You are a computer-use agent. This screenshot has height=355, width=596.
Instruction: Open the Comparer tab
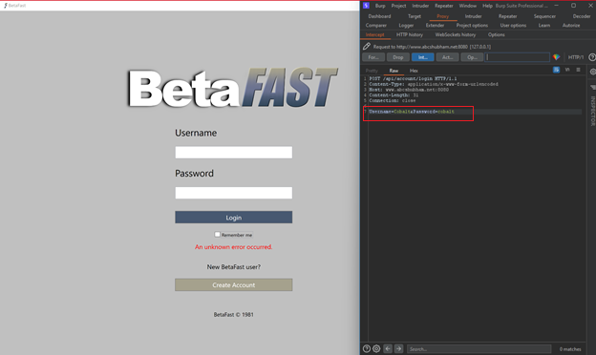(376, 26)
